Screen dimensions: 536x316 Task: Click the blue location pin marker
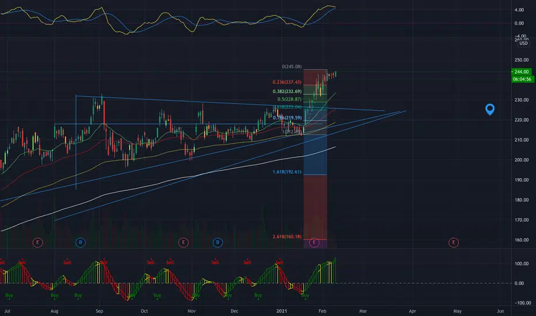click(x=490, y=109)
